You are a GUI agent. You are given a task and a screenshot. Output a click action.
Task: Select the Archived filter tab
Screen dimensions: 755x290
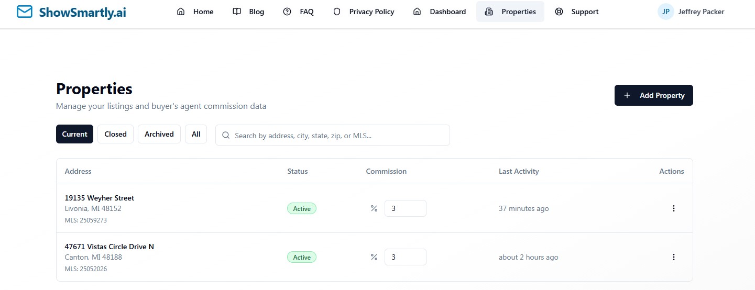[x=159, y=134]
